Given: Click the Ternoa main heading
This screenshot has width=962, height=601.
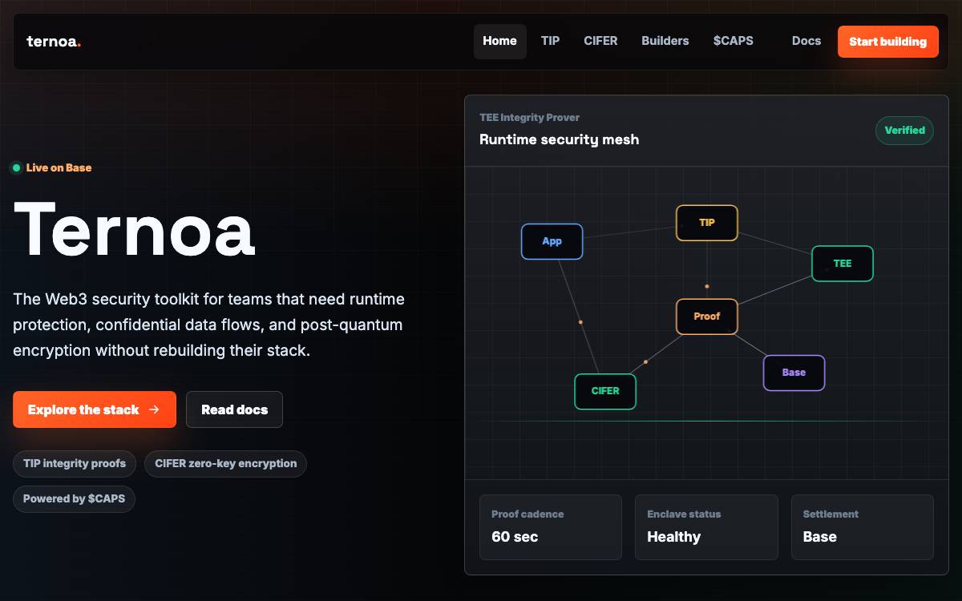Looking at the screenshot, I should click(135, 229).
